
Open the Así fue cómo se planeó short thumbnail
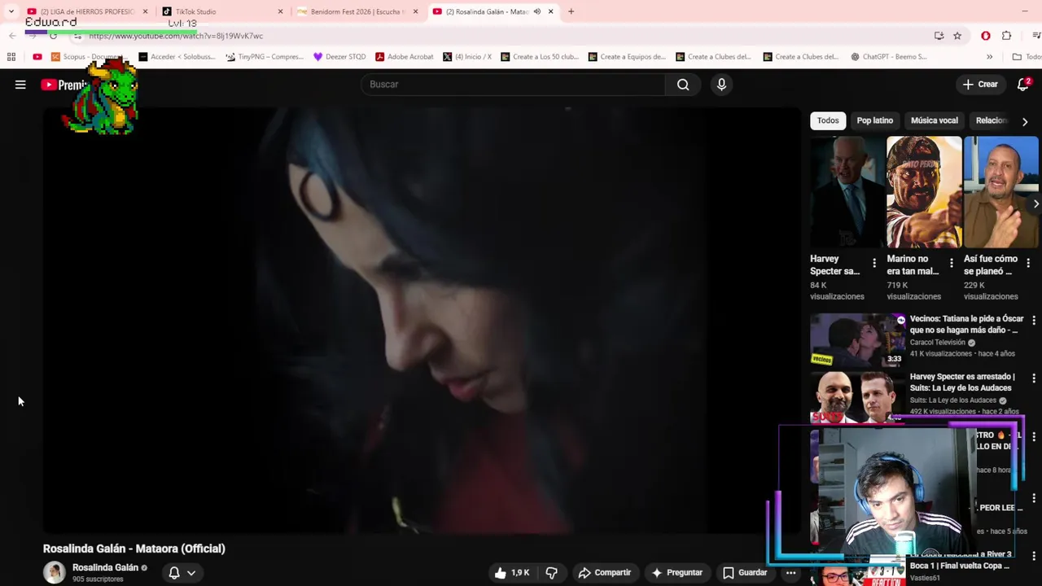[1001, 192]
